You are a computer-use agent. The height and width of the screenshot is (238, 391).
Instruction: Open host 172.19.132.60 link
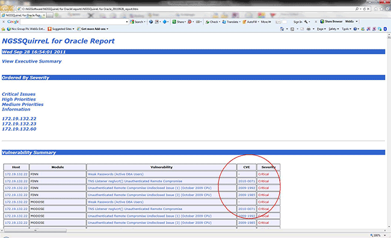[x=19, y=129]
